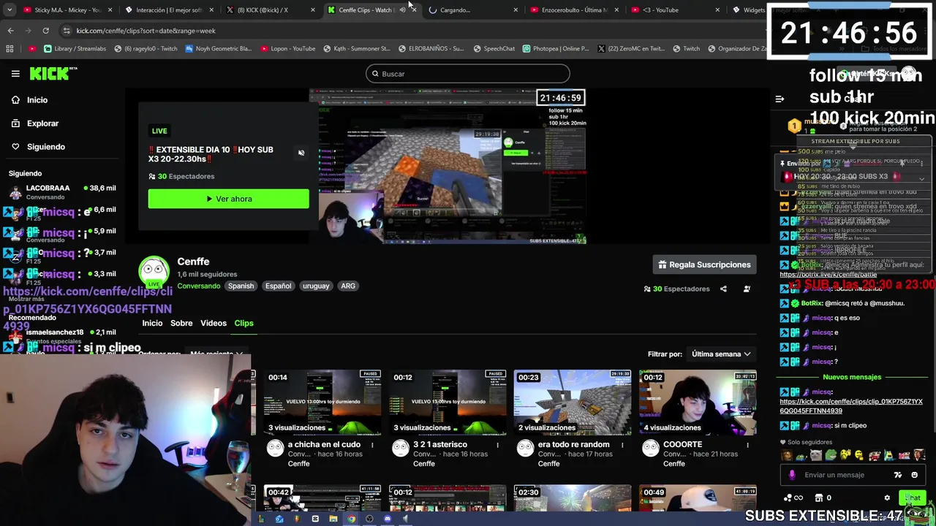Click the Ver ahora button
Viewport: 936px width, 526px height.
pos(228,199)
